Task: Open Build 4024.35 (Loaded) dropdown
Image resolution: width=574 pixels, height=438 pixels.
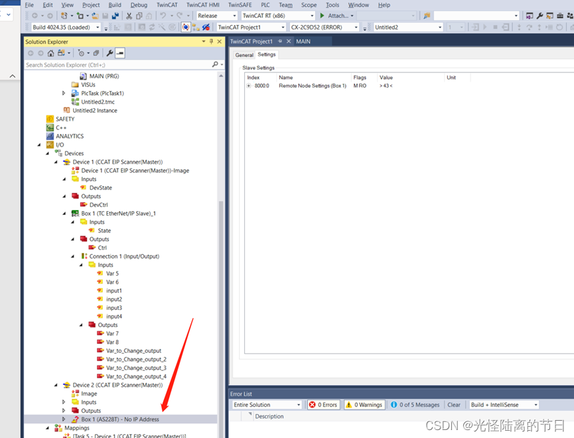Action: [x=98, y=27]
